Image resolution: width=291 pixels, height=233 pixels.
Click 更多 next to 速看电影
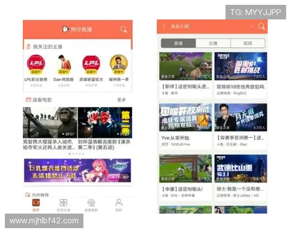pyautogui.click(x=122, y=100)
